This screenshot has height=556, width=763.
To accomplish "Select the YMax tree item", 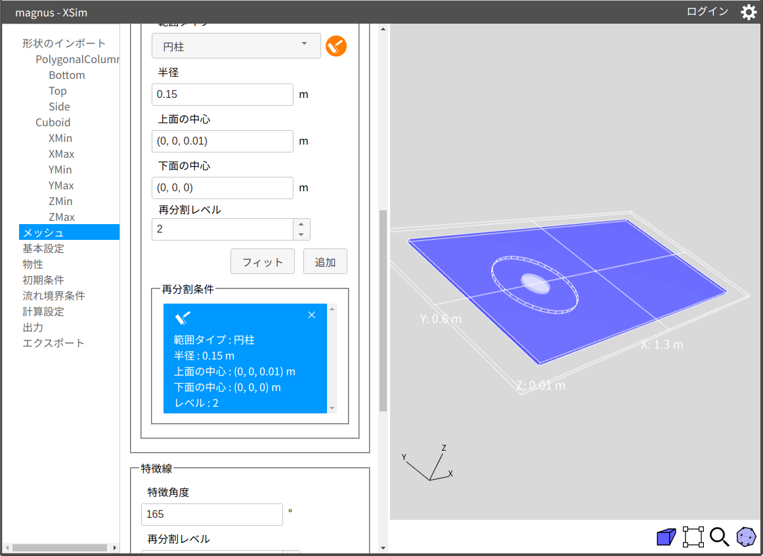I will click(61, 185).
